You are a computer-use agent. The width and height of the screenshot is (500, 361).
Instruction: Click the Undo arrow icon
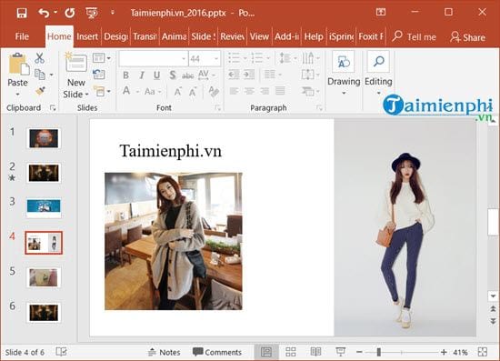[44, 13]
